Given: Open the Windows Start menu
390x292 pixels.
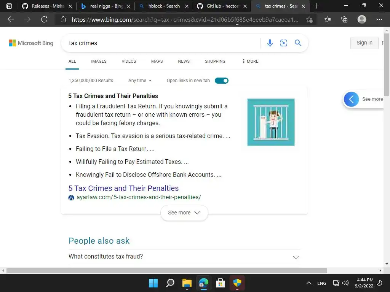Looking at the screenshot, I should coord(153,283).
